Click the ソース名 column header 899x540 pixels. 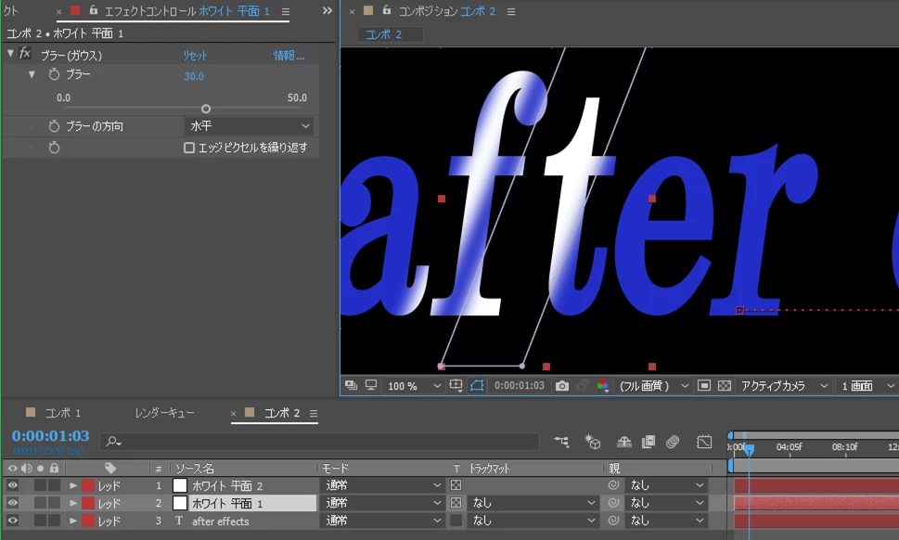coord(194,469)
